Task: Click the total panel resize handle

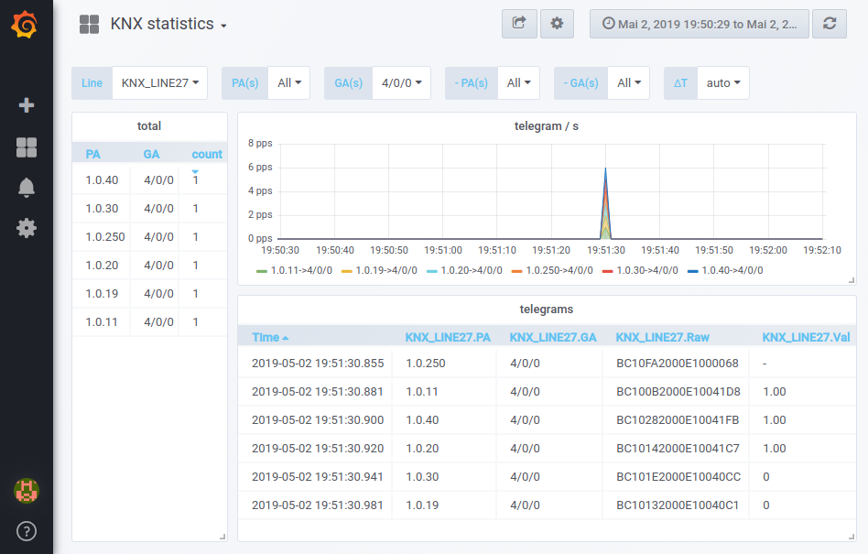Action: click(x=222, y=537)
